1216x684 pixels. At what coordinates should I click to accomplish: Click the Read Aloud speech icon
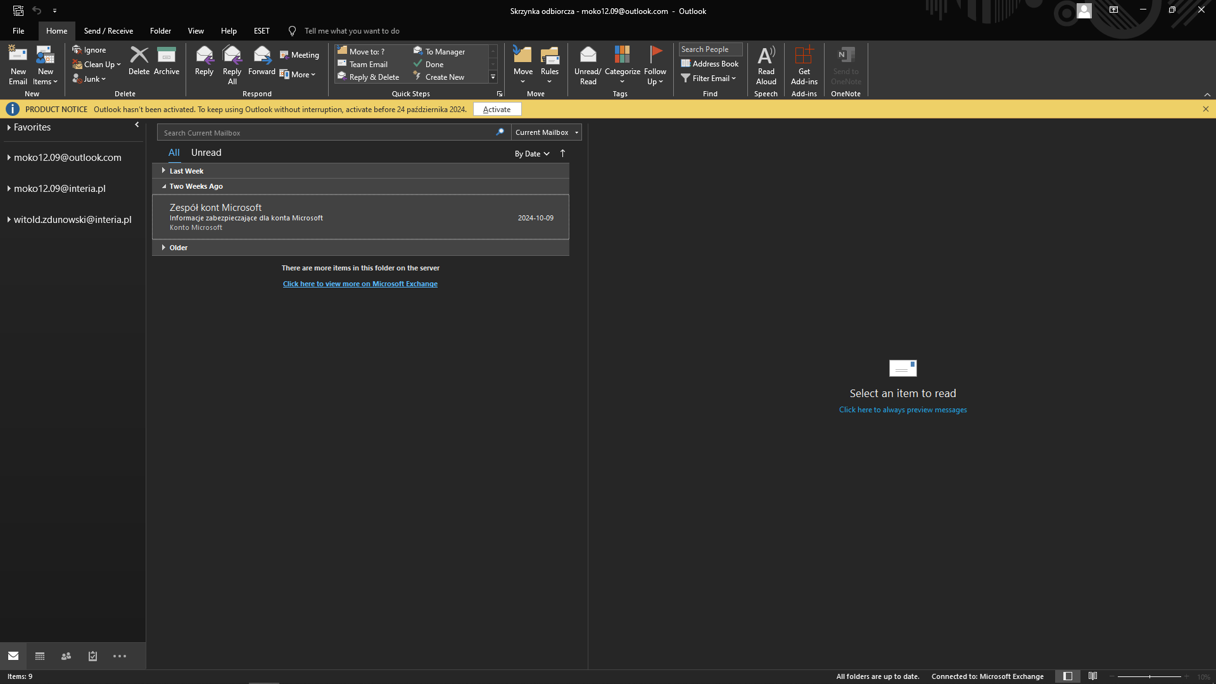point(766,65)
